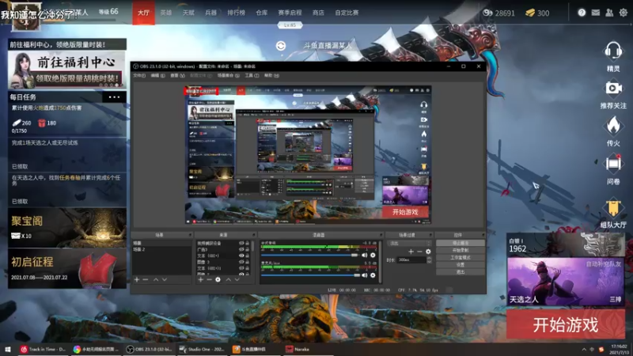Pop out the 场景 dock panel header

pos(189,235)
